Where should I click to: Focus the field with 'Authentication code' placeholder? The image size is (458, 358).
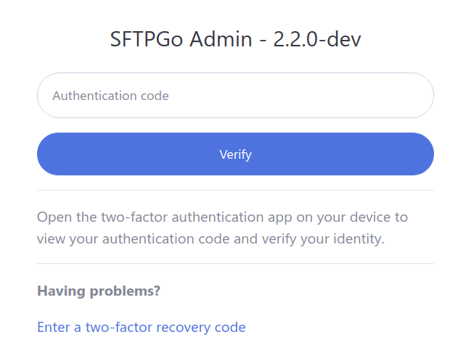[235, 96]
